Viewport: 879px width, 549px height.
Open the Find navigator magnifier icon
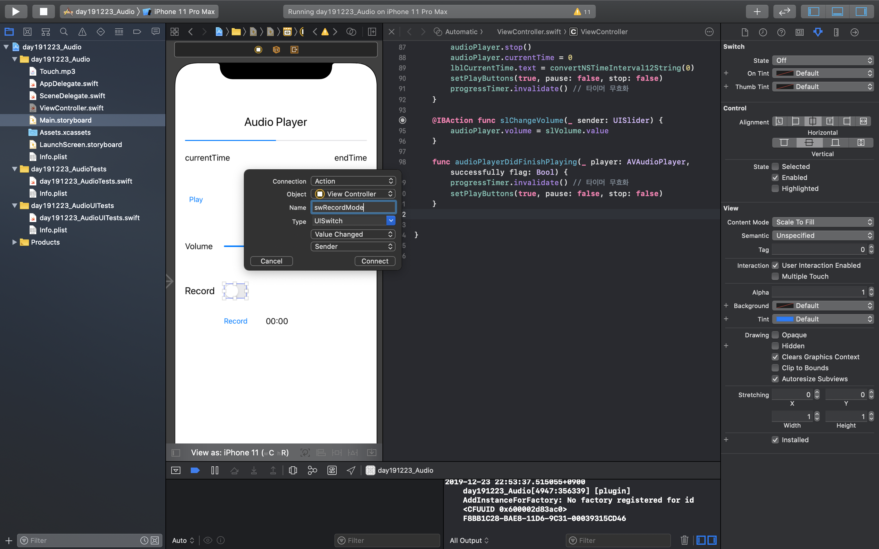click(64, 32)
